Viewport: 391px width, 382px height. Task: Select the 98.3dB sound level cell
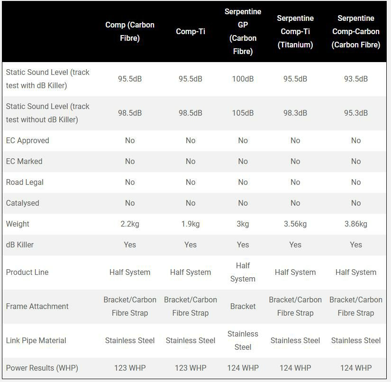point(295,113)
